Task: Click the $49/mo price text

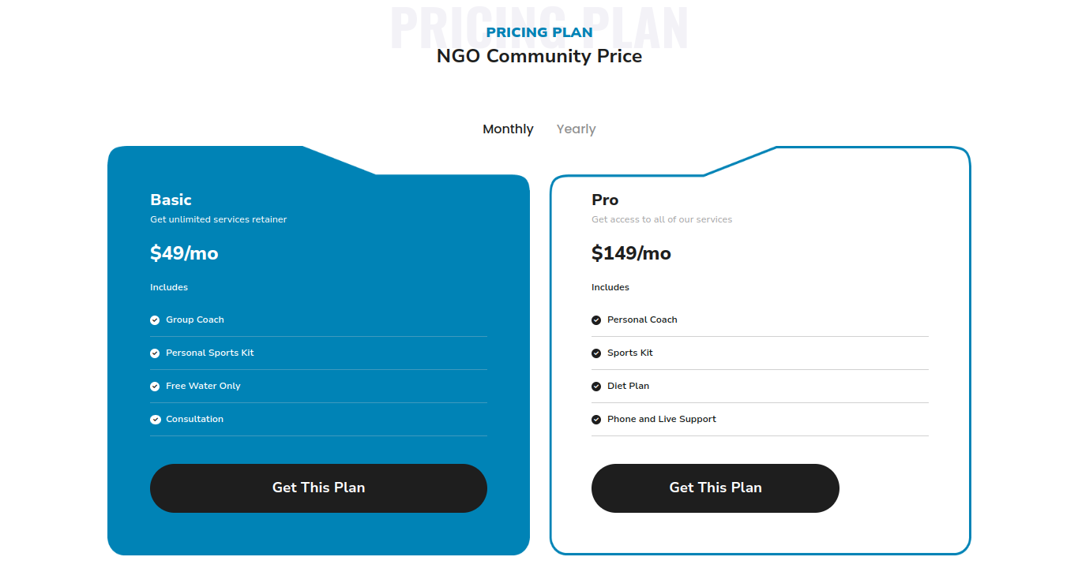Action: [x=184, y=253]
